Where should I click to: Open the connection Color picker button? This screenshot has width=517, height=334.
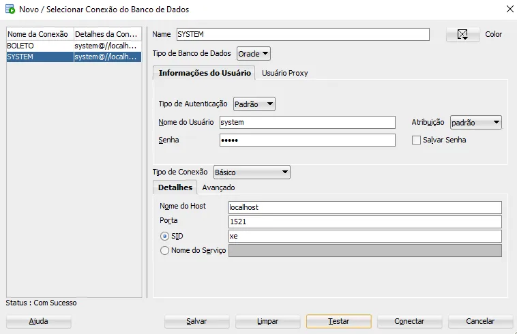coord(463,35)
